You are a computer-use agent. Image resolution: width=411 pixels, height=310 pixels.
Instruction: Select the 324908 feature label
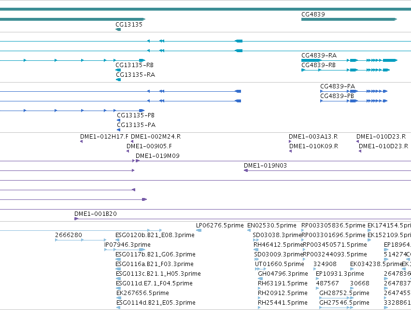click(325, 264)
